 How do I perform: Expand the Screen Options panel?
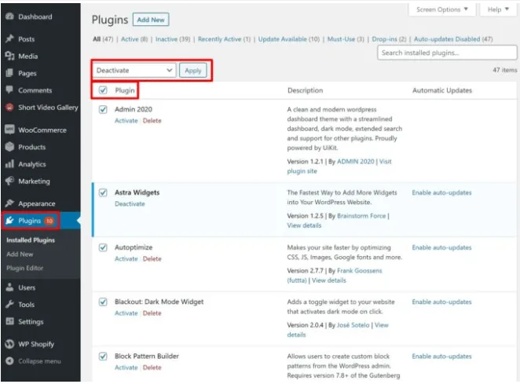tap(441, 9)
